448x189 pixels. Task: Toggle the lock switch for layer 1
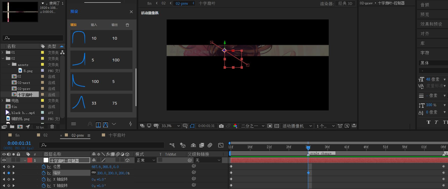18,160
